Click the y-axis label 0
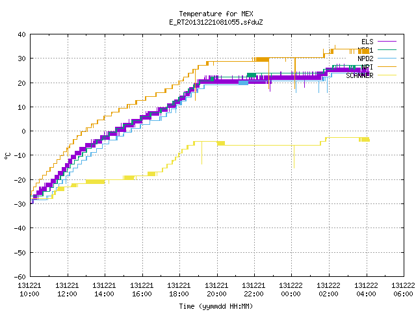Viewport: 416px width, 312px height. tap(24, 131)
